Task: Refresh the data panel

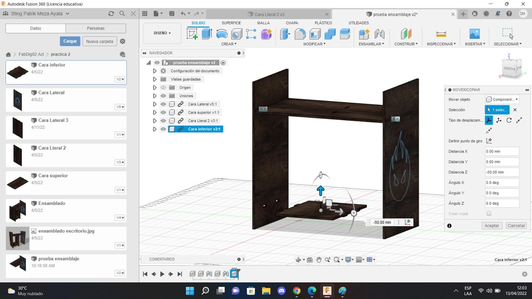Action: pyautogui.click(x=111, y=14)
